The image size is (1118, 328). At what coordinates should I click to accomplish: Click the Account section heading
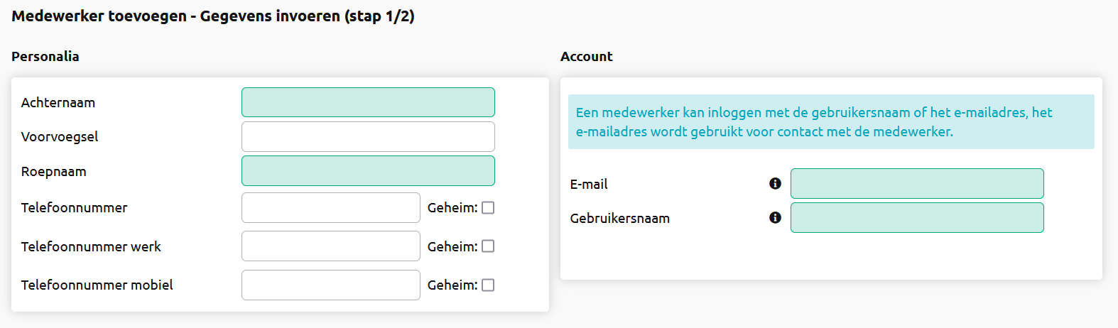tap(587, 56)
